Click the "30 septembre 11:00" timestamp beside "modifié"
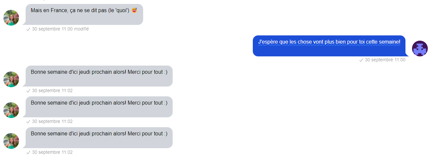Image resolution: width=435 pixels, height=158 pixels. [52, 29]
